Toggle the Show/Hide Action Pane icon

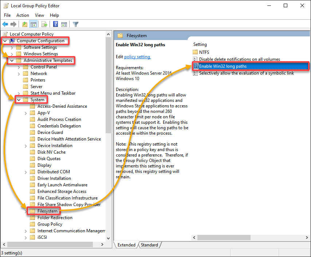pyautogui.click(x=64, y=24)
